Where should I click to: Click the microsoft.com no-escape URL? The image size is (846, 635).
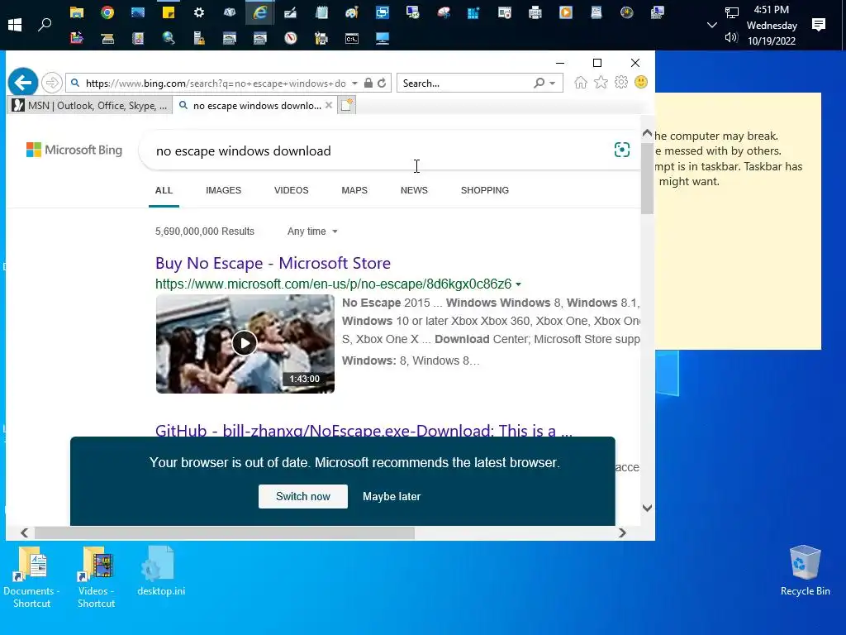coord(334,284)
